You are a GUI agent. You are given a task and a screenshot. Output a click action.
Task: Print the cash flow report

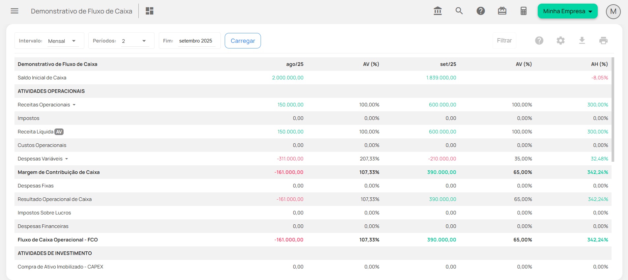(603, 41)
